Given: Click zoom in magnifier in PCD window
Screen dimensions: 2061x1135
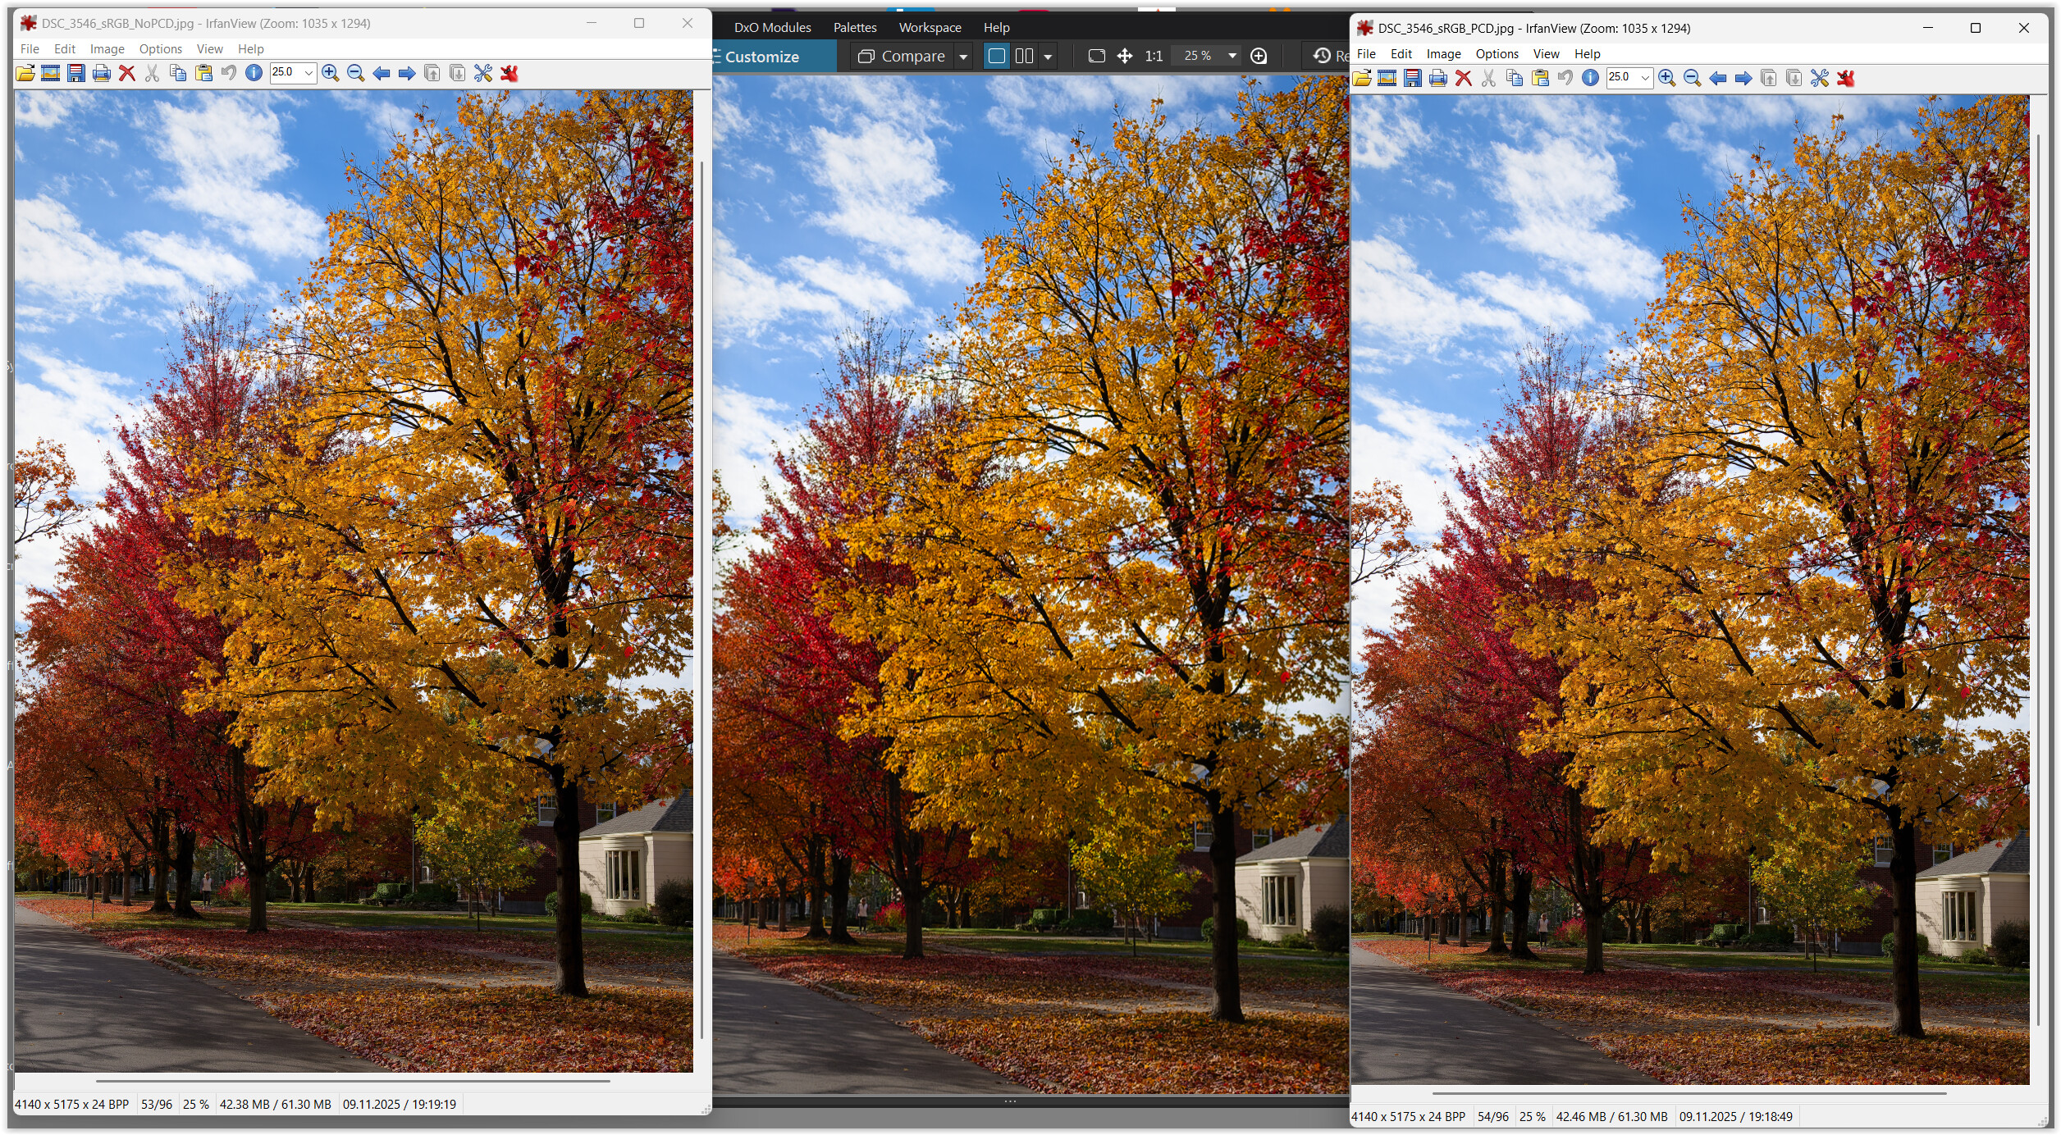Looking at the screenshot, I should click(x=1666, y=79).
